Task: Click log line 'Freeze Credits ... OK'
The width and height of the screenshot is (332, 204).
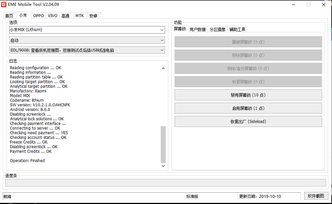Action: [29, 142]
